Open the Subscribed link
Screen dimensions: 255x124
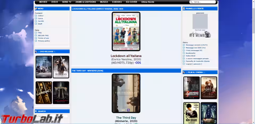pyautogui.click(x=190, y=56)
